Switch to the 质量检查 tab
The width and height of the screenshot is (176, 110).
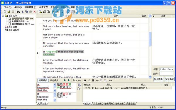[x=131, y=104]
